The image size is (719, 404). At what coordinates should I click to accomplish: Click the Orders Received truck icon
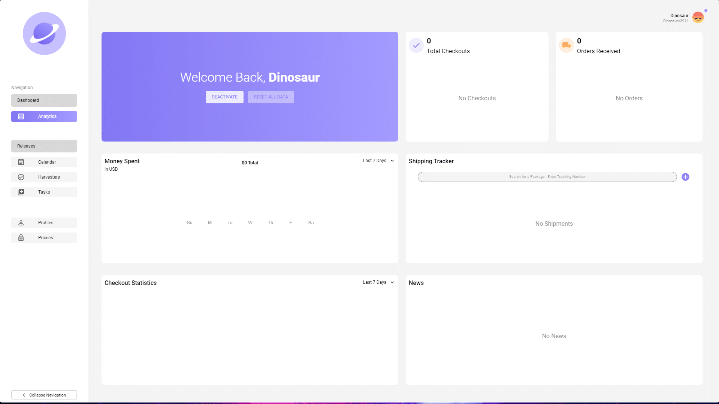click(x=566, y=46)
